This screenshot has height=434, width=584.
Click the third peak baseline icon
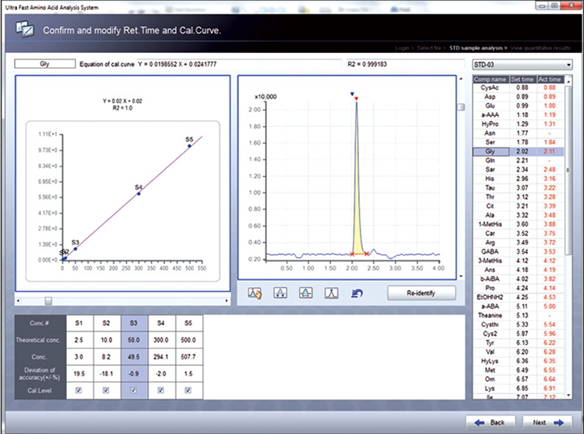305,293
